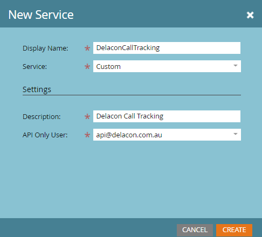This screenshot has width=262, height=237.
Task: Click the 'API Only User:' label
Action: 45,135
